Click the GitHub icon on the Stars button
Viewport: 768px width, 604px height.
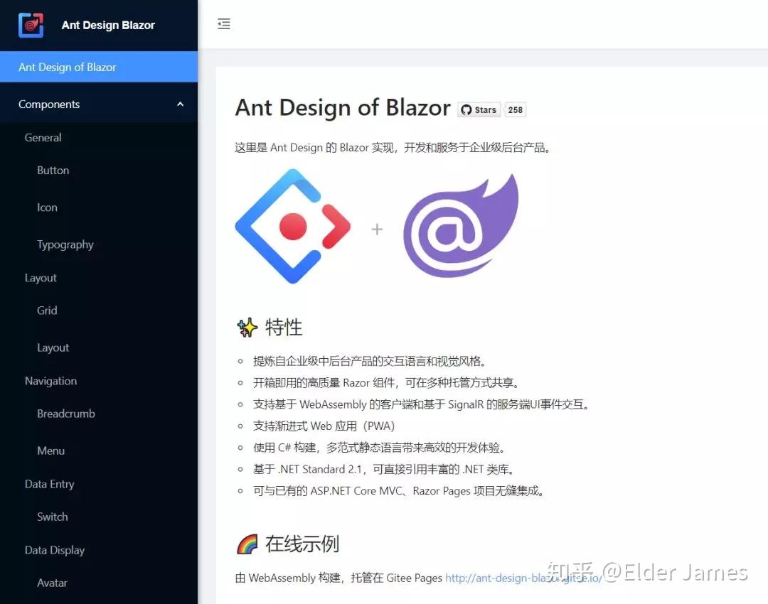467,109
